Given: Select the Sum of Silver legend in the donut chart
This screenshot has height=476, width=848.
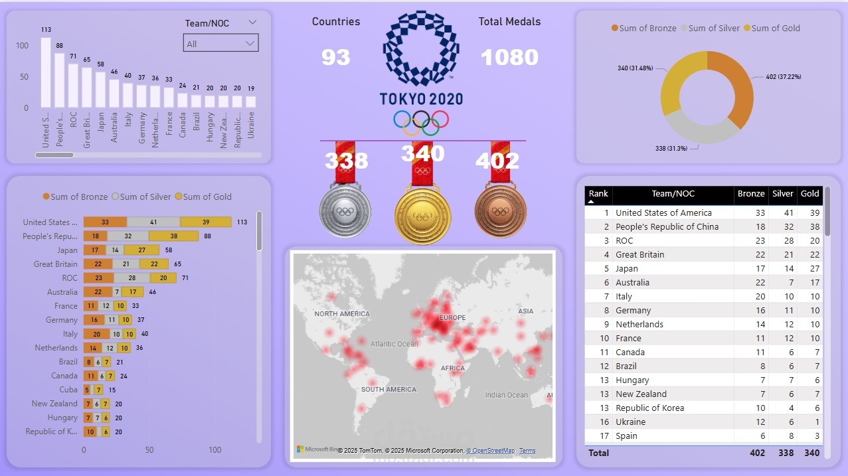Looking at the screenshot, I should pos(710,28).
